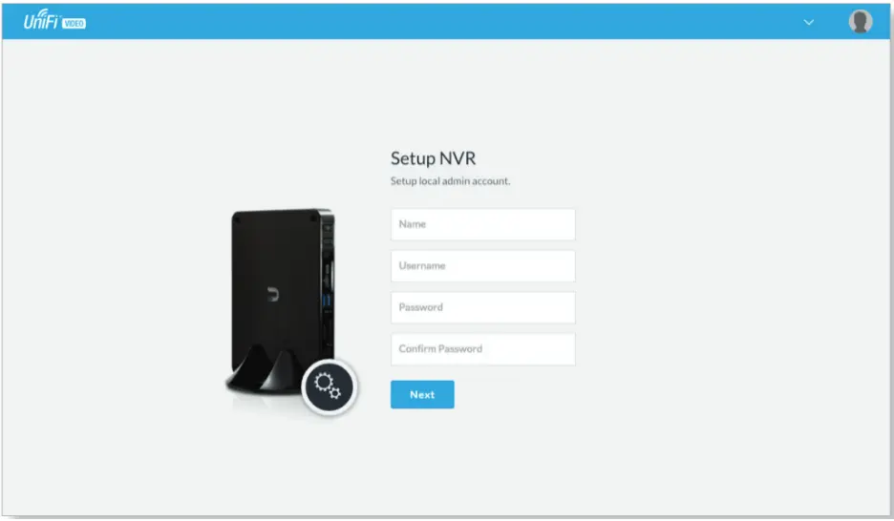Select the Password input field
This screenshot has width=894, height=521.
pyautogui.click(x=483, y=307)
